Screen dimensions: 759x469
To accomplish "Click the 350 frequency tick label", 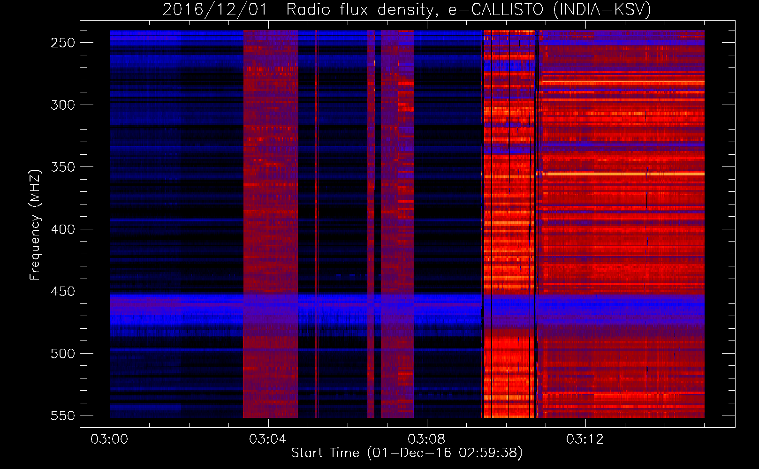I will point(63,167).
